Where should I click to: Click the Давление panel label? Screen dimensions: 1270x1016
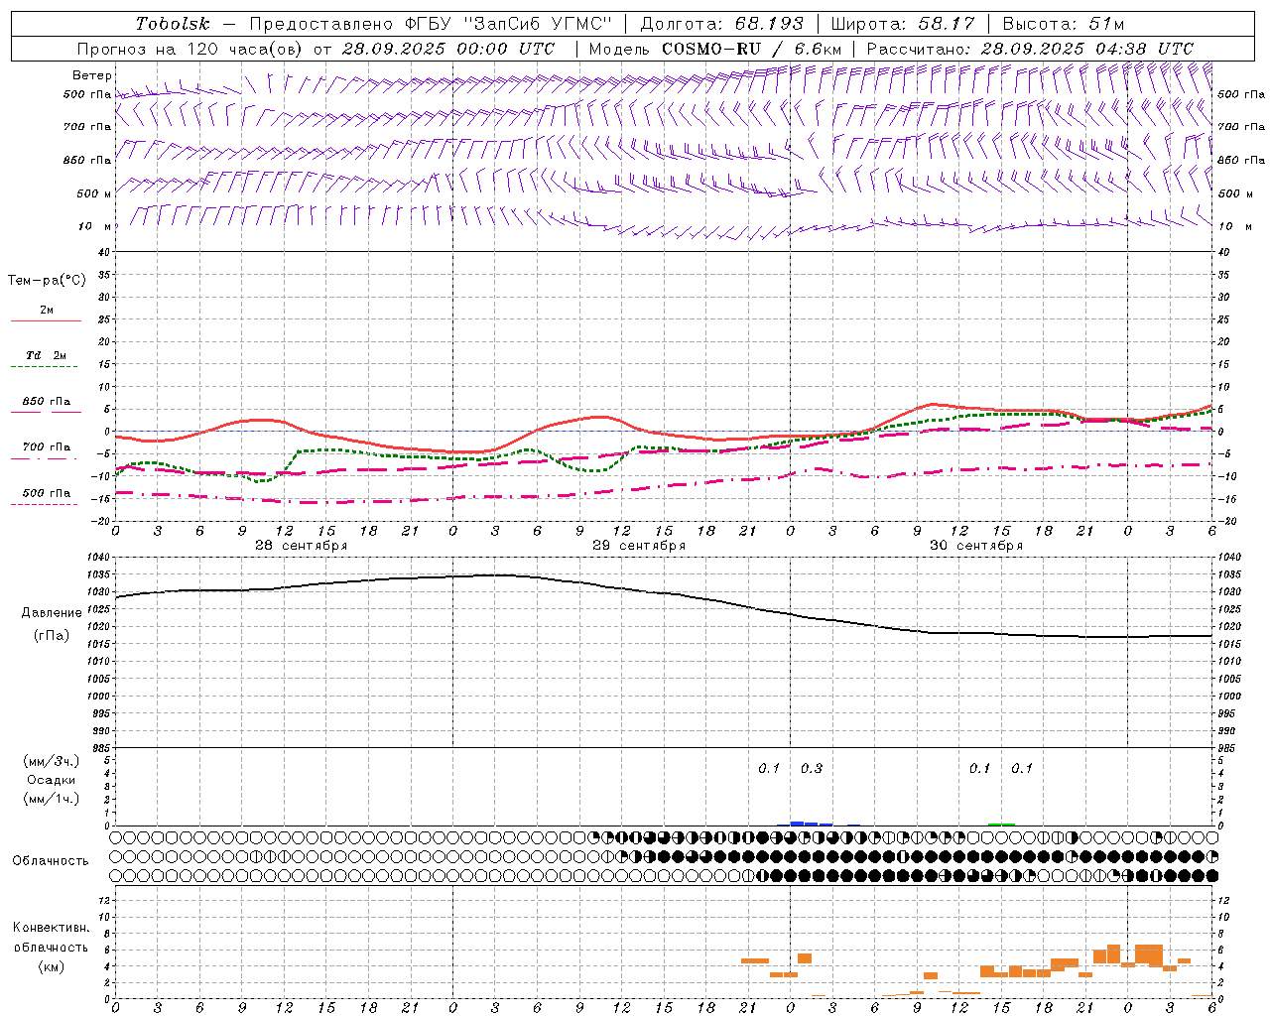pos(52,613)
